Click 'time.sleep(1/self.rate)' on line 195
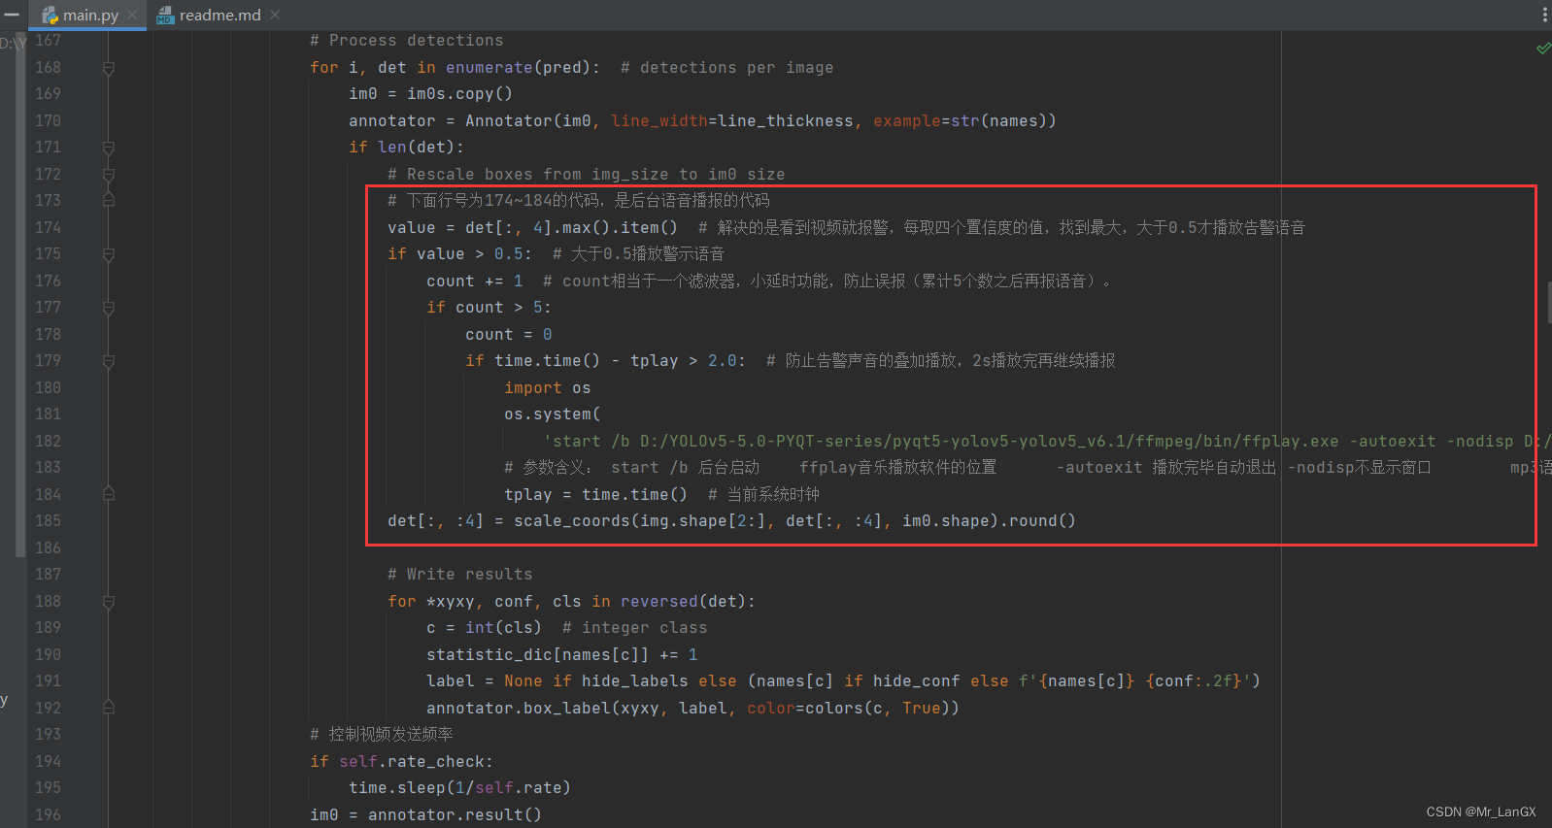This screenshot has height=828, width=1552. [459, 788]
